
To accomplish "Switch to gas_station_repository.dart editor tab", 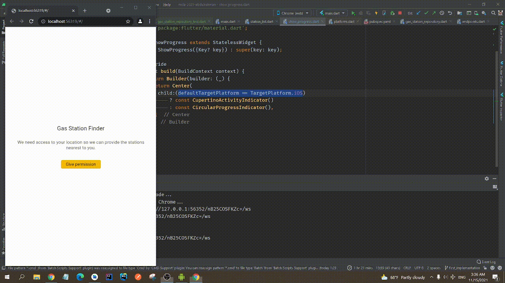I will tap(426, 21).
